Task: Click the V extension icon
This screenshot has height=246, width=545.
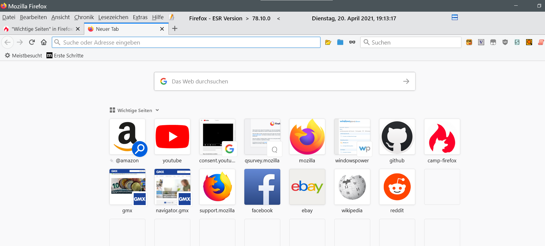Action: 481,42
